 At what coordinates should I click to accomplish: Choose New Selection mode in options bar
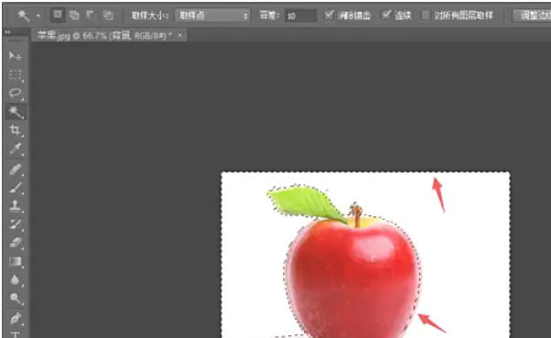tap(58, 15)
